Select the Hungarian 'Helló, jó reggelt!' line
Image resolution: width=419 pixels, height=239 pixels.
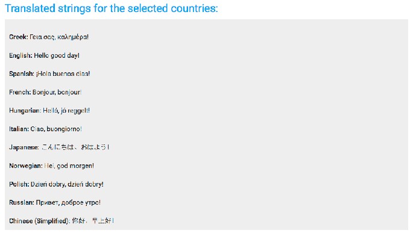[49, 110]
